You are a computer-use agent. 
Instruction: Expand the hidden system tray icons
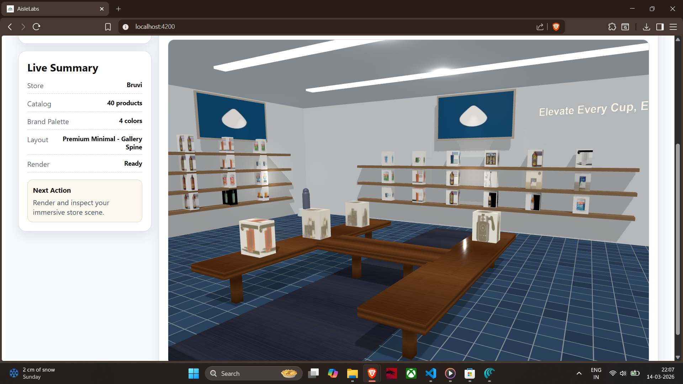(x=579, y=373)
